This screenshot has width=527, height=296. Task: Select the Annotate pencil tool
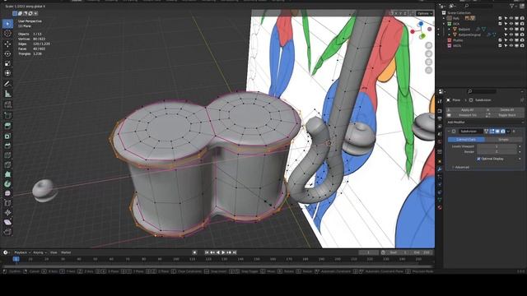(x=7, y=84)
